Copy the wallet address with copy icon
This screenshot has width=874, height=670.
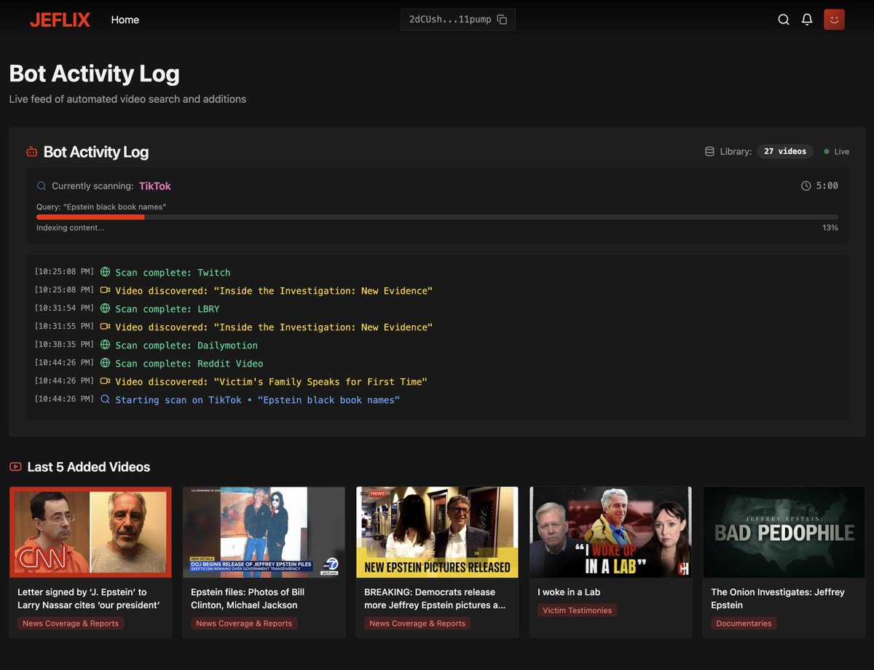point(502,20)
